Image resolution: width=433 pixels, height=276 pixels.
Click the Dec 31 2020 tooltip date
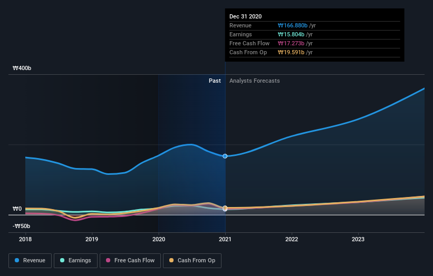coord(245,16)
